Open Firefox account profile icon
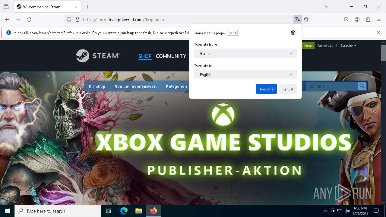Screen dimensions: 386x217 pyautogui.click(x=357, y=20)
